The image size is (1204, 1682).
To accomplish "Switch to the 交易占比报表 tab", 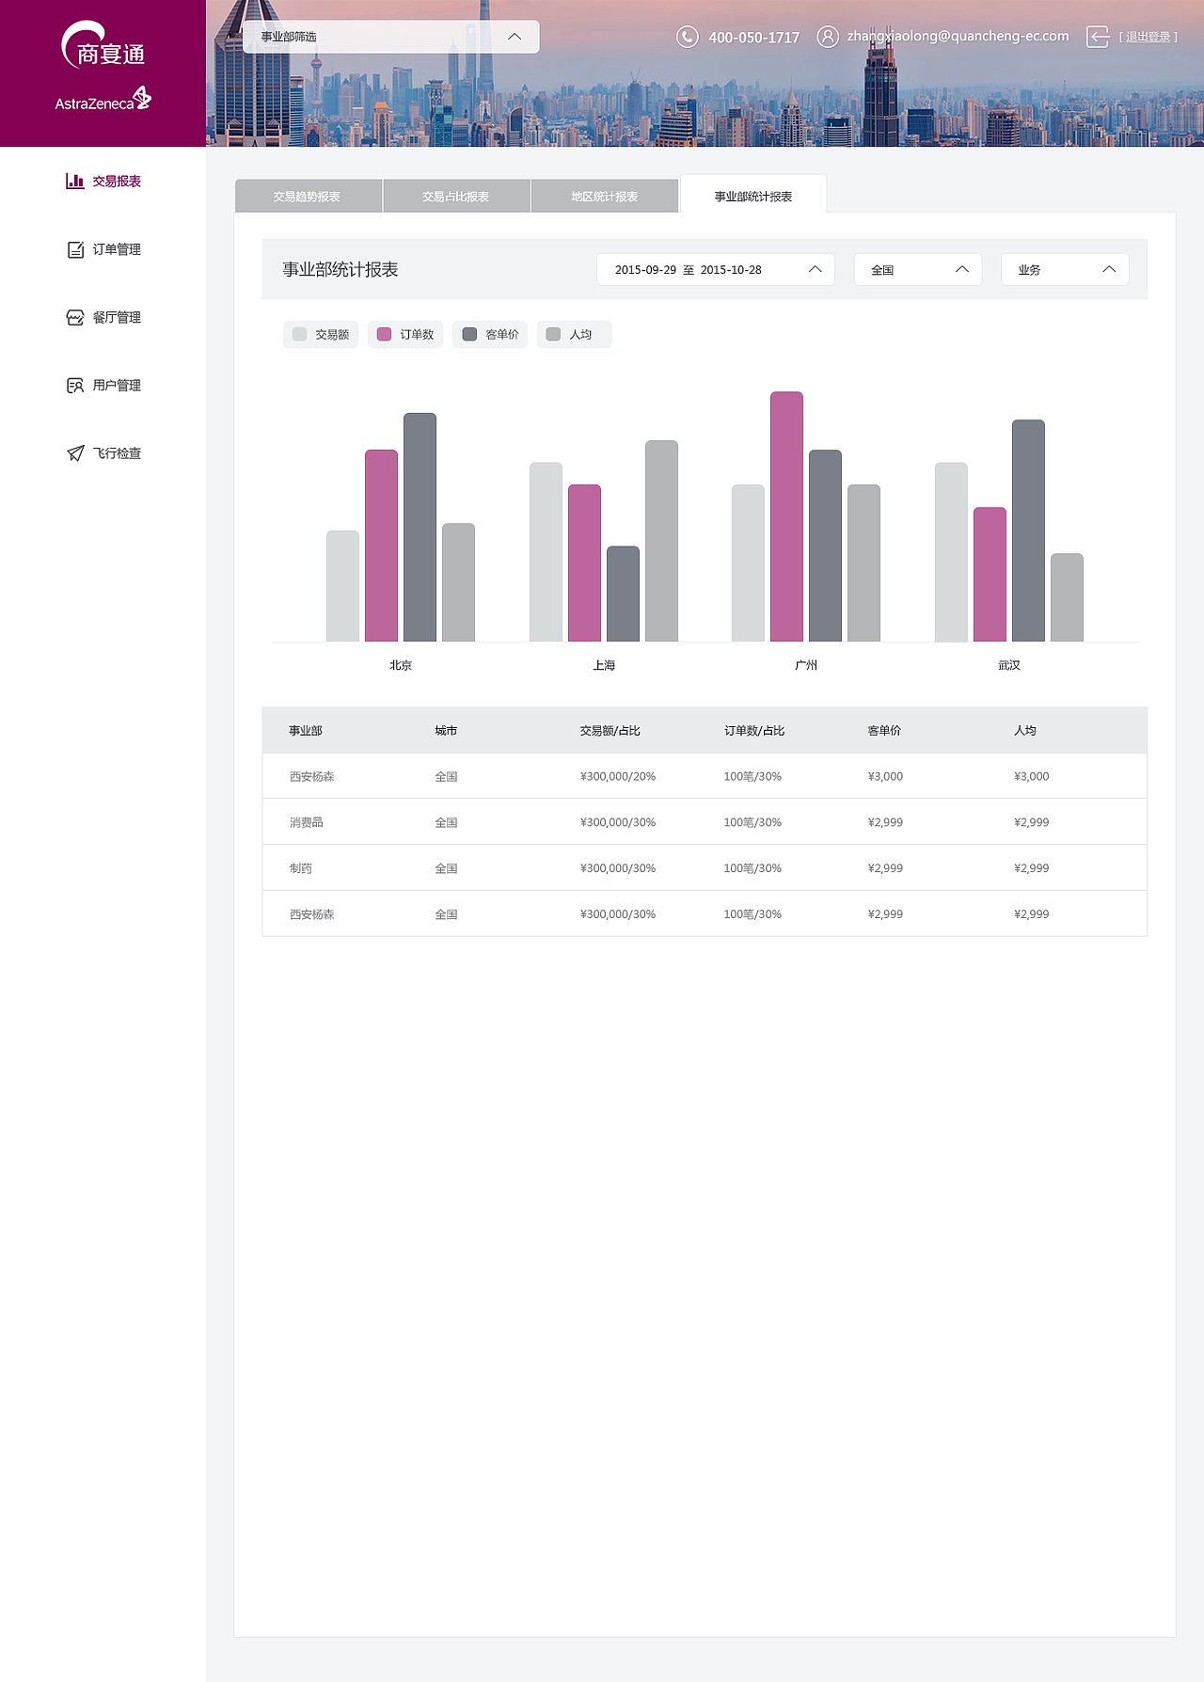I will point(456,196).
